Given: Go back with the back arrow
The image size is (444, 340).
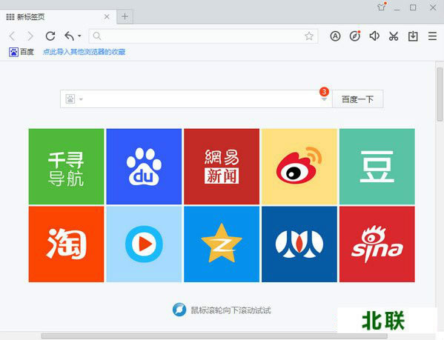Looking at the screenshot, I should tap(12, 36).
